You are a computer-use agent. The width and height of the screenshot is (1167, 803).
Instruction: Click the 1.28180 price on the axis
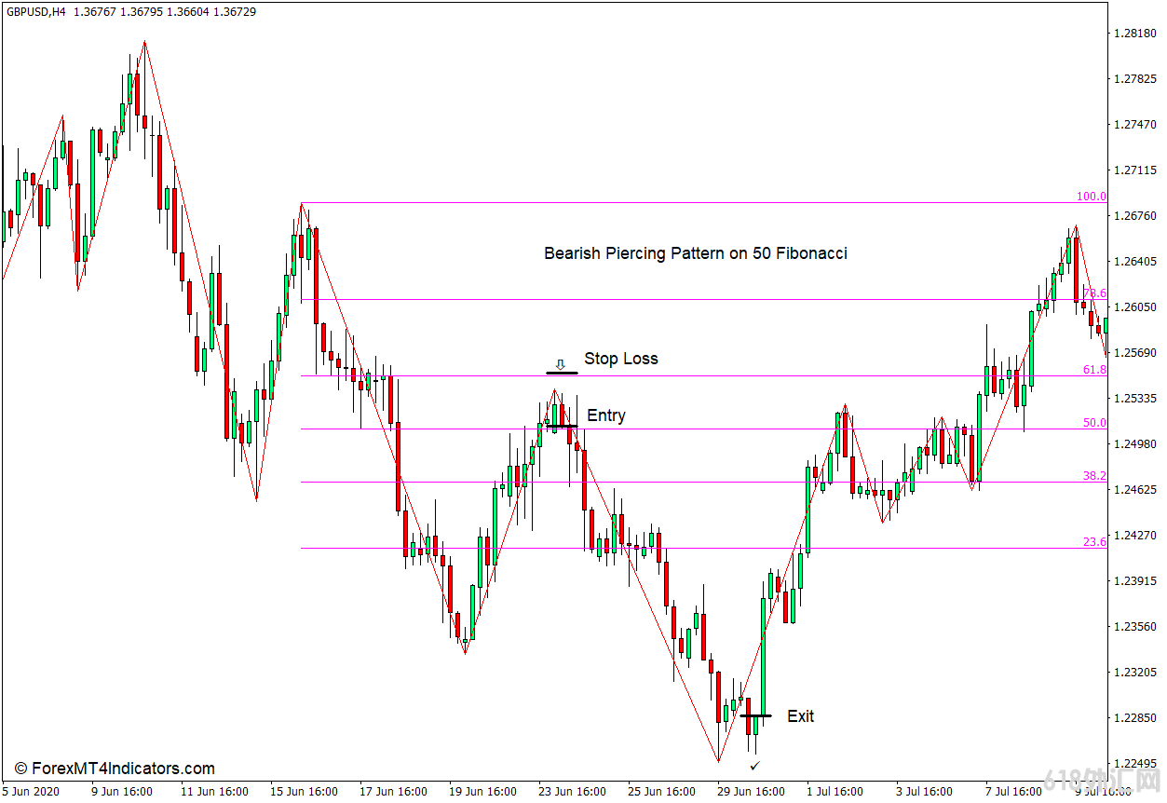[x=1134, y=34]
